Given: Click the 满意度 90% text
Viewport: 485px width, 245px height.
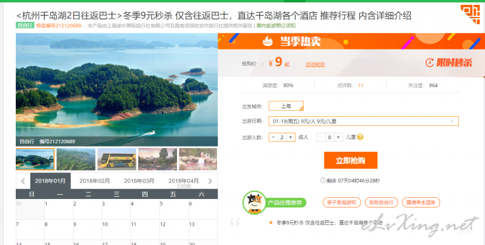Looking at the screenshot, I should click(x=278, y=85).
